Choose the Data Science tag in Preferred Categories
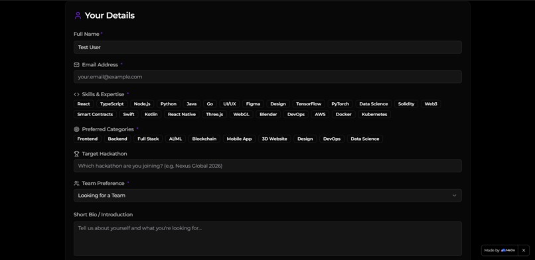This screenshot has height=260, width=535. point(364,139)
